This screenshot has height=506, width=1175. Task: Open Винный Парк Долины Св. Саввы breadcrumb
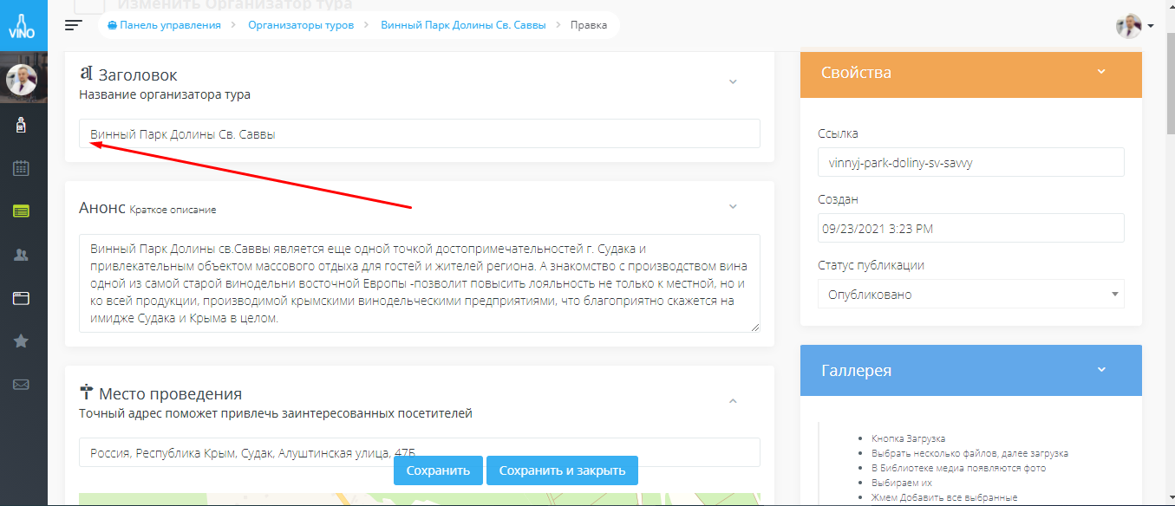point(463,25)
